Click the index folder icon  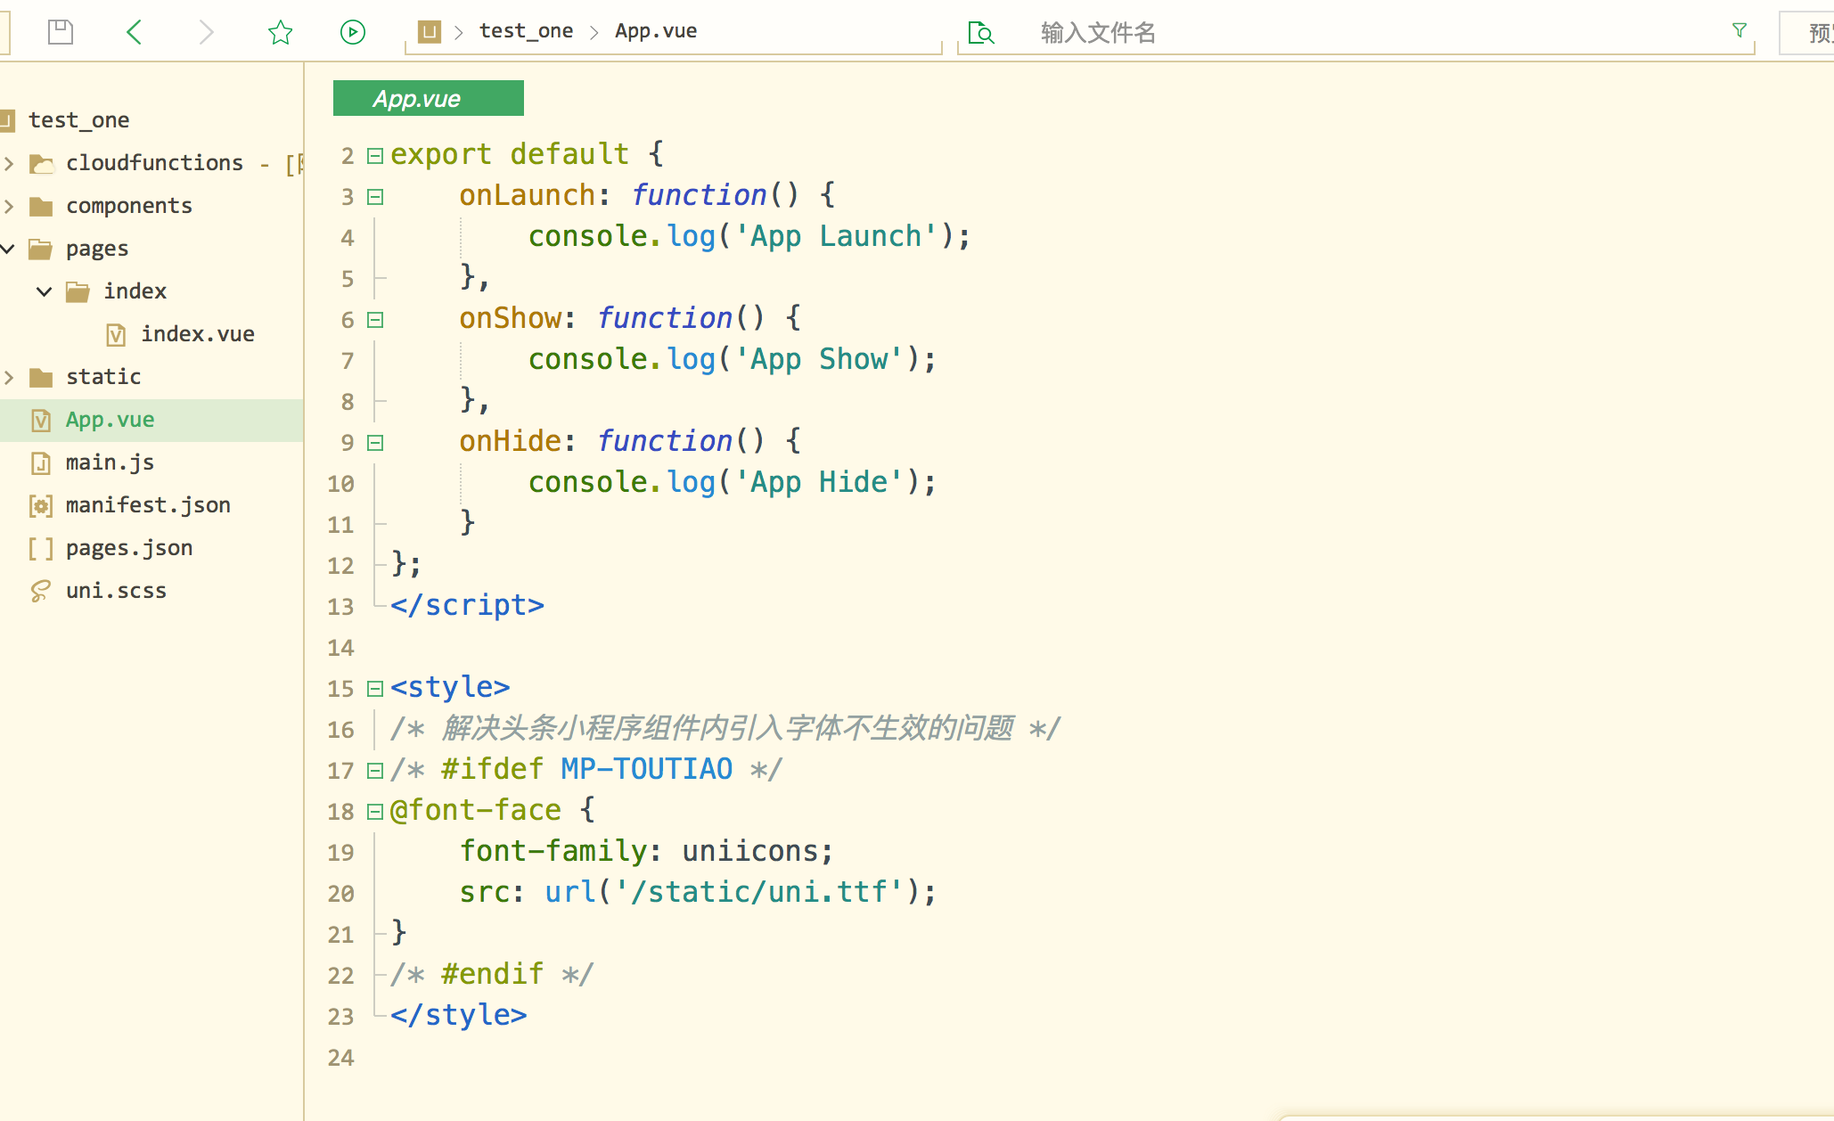point(78,291)
